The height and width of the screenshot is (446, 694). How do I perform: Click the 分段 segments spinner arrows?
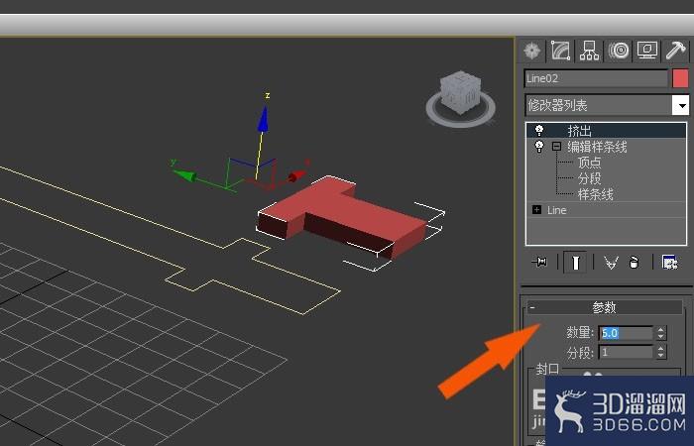click(661, 352)
